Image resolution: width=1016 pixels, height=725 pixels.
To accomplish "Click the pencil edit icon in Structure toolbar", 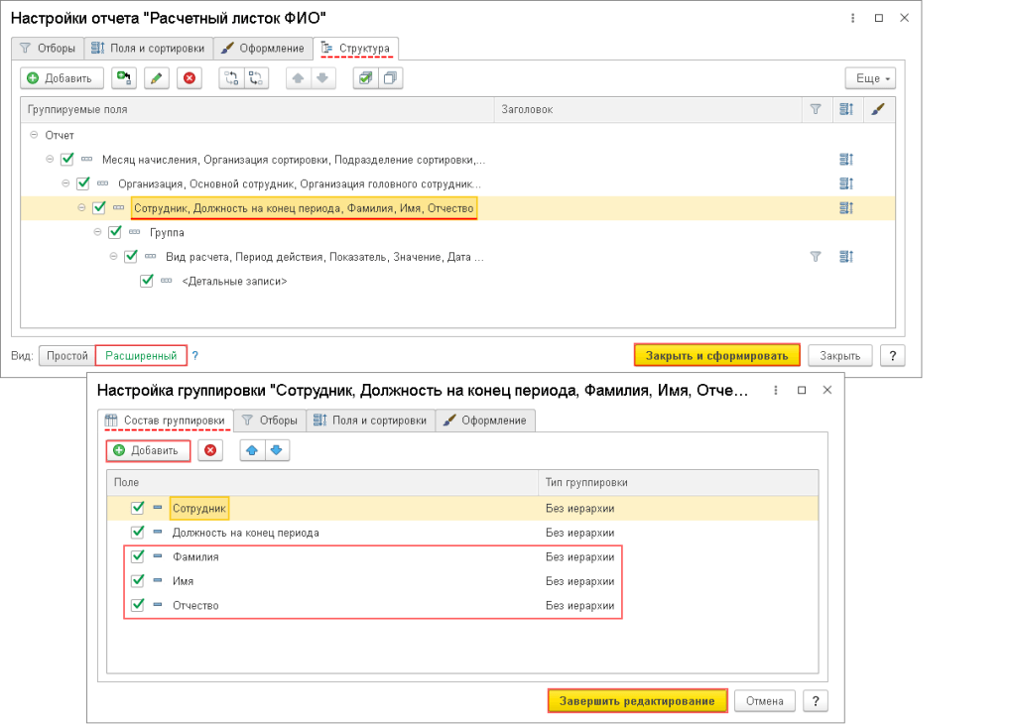I will point(157,78).
